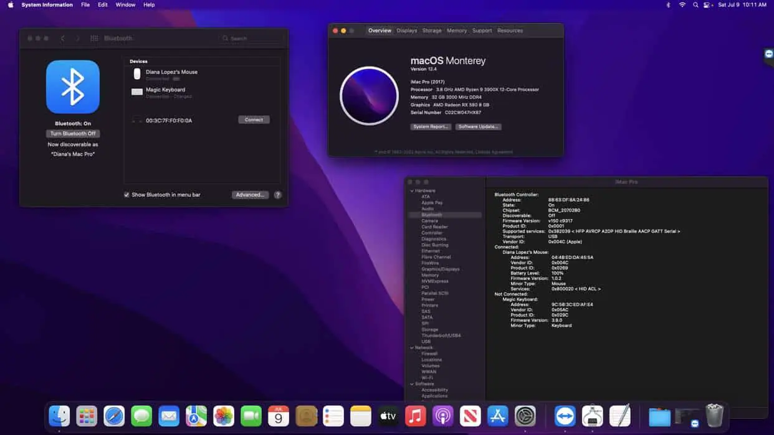Collapse the Hardware section in sidebar

(412, 190)
